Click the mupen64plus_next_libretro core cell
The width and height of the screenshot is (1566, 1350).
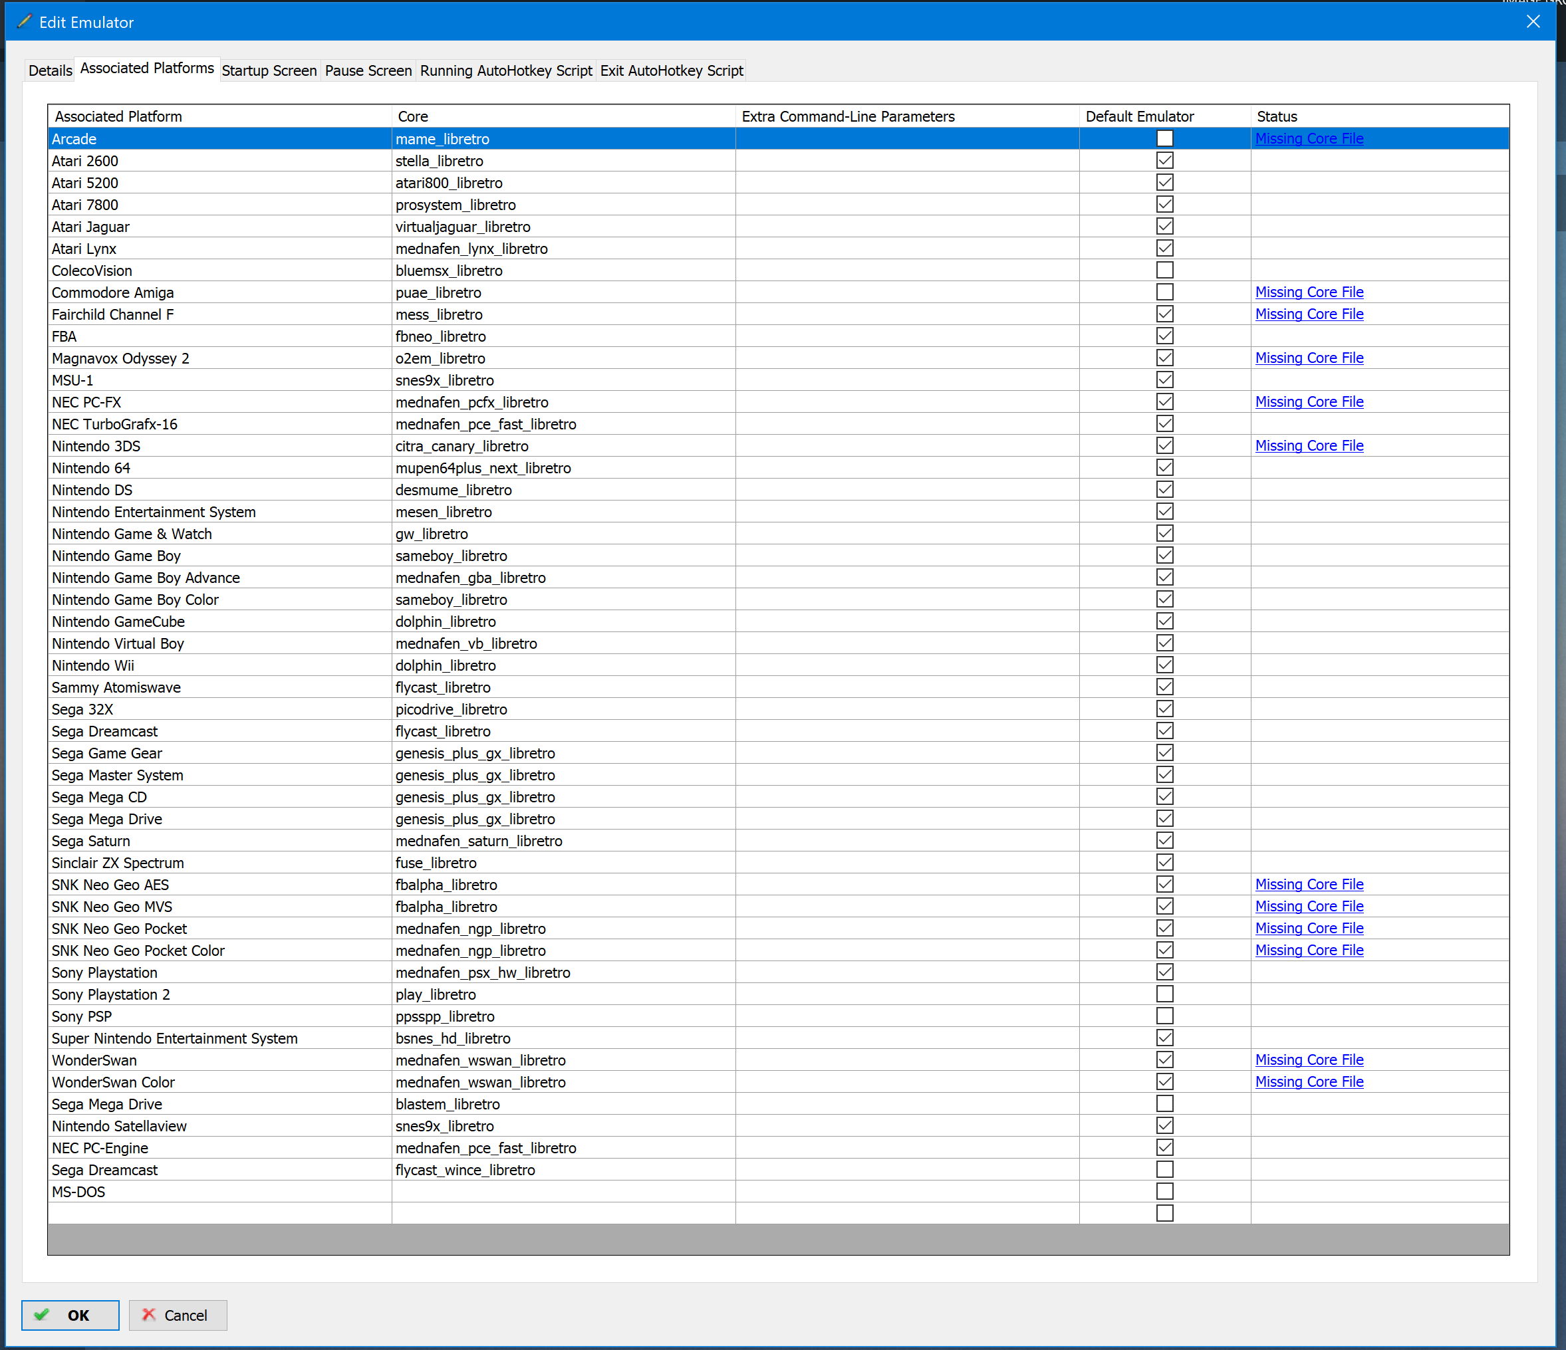(564, 468)
